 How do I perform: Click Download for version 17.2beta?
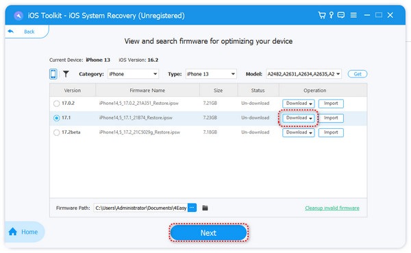pyautogui.click(x=299, y=132)
